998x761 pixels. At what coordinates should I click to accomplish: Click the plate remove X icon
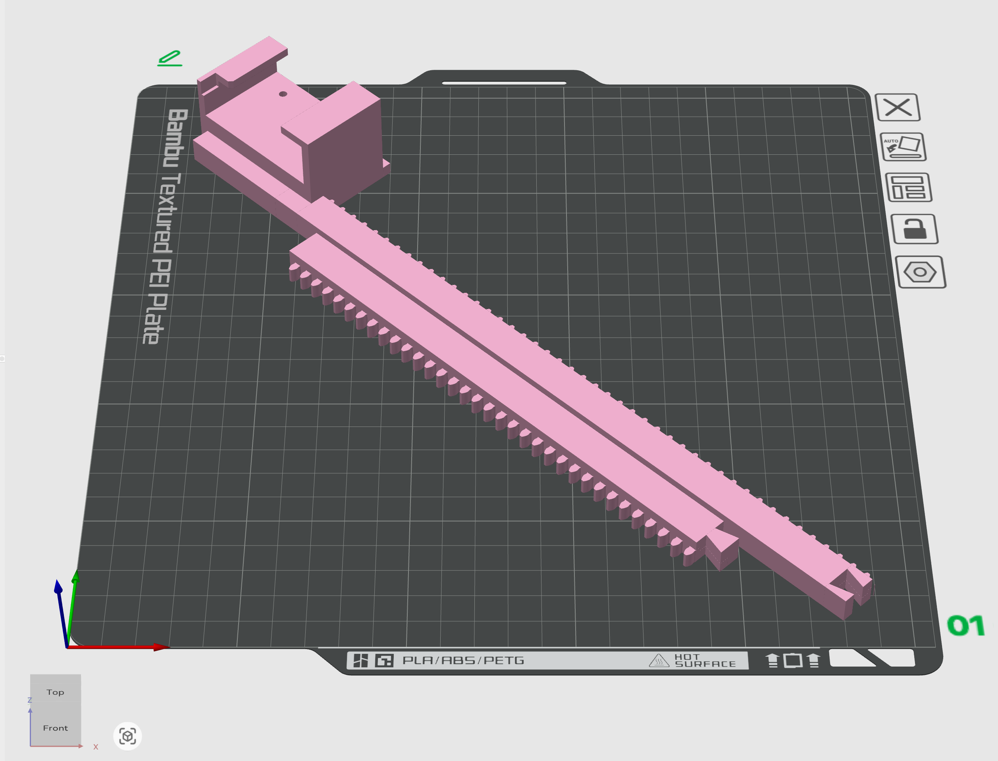point(898,108)
